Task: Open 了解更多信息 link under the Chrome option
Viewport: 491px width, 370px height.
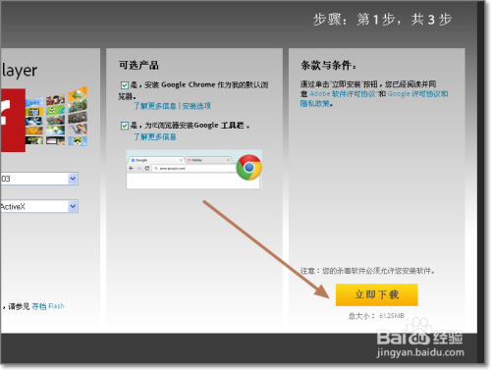Action: pyautogui.click(x=155, y=106)
